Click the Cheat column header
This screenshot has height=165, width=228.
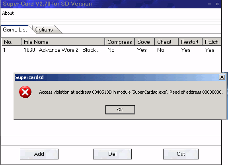coord(166,42)
